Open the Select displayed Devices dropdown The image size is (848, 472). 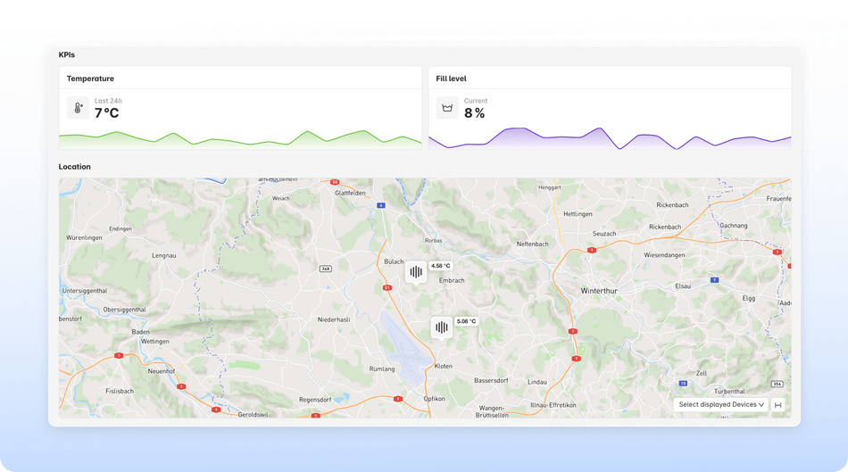click(721, 404)
